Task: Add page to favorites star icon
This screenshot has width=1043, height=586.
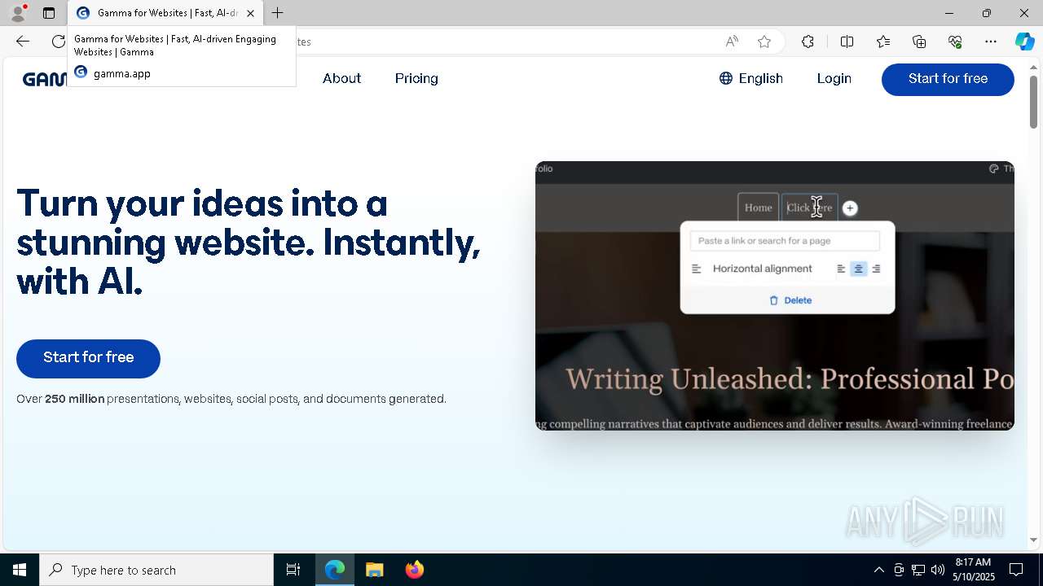Action: click(764, 42)
